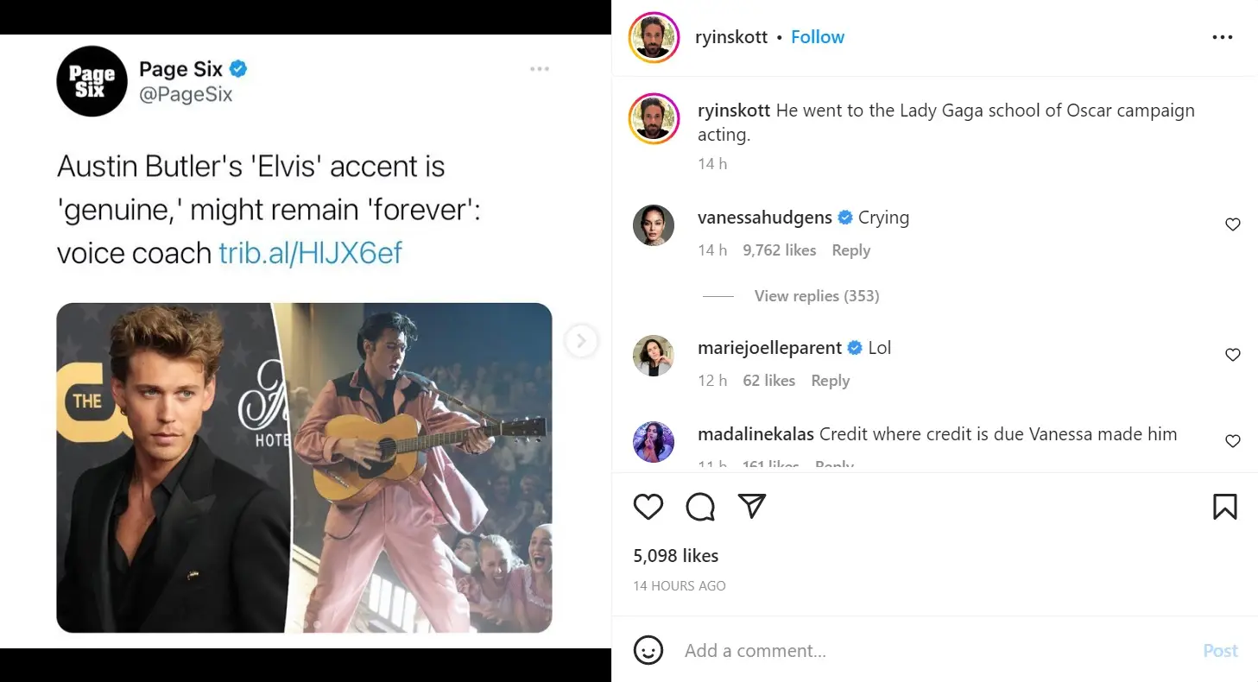Share the post via the paper plane icon
Viewport: 1258px width, 682px height.
coord(752,507)
